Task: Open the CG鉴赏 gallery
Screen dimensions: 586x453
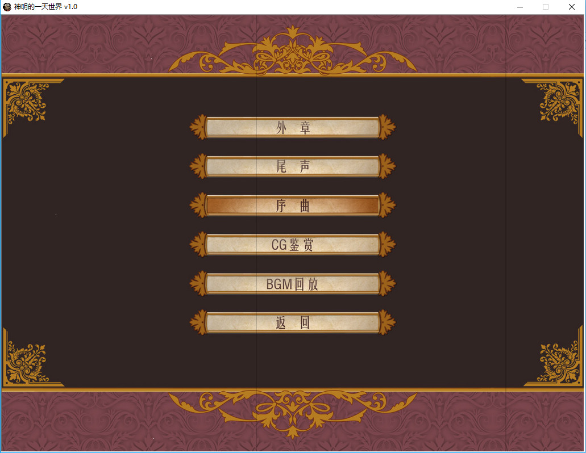Action: point(293,245)
